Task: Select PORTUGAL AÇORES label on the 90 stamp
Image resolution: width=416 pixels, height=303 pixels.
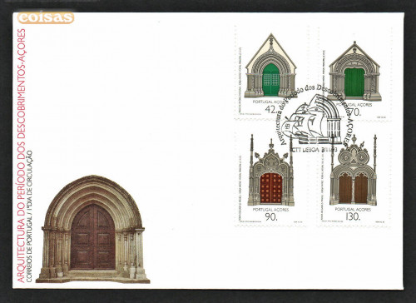Action: pyautogui.click(x=270, y=210)
